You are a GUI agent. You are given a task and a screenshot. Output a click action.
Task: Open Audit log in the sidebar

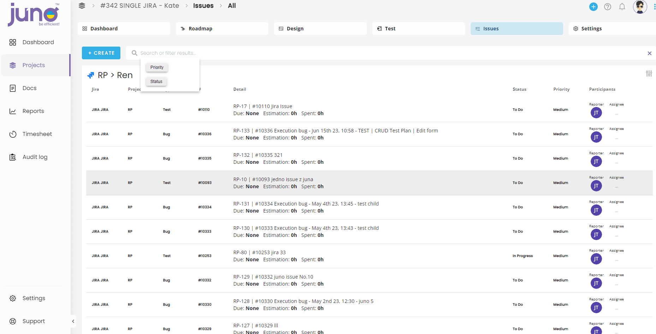pyautogui.click(x=35, y=157)
